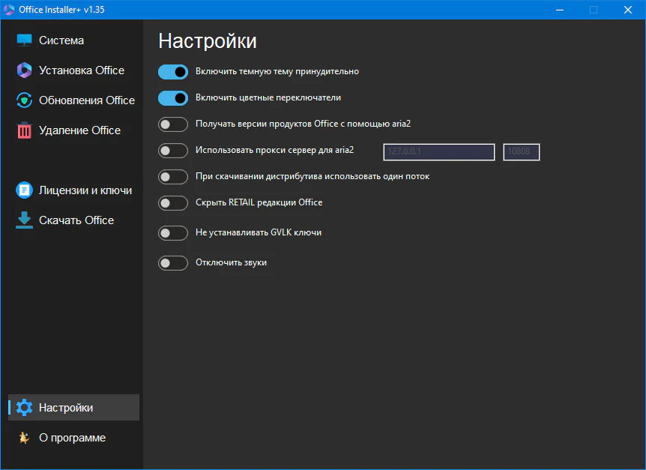Click label При скачивании дистрибутива использовать один поток
Viewport: 646px width, 470px height.
point(313,176)
